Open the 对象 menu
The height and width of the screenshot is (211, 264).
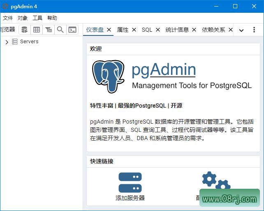tap(23, 18)
